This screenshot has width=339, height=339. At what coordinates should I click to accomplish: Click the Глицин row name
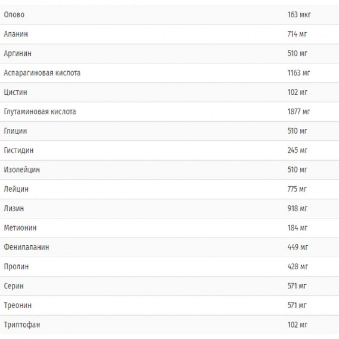(15, 131)
